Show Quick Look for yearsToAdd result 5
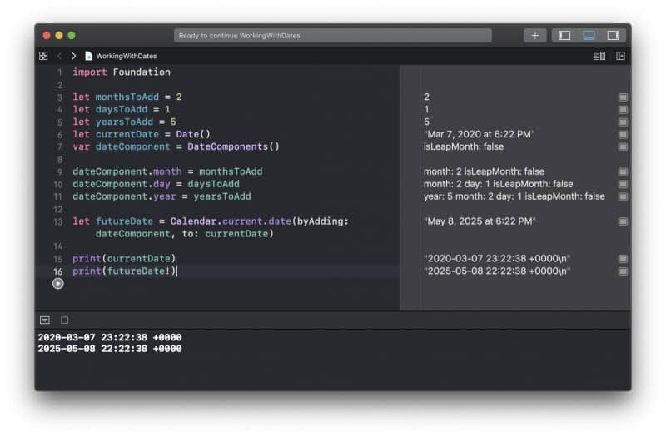666x437 pixels. (x=623, y=122)
